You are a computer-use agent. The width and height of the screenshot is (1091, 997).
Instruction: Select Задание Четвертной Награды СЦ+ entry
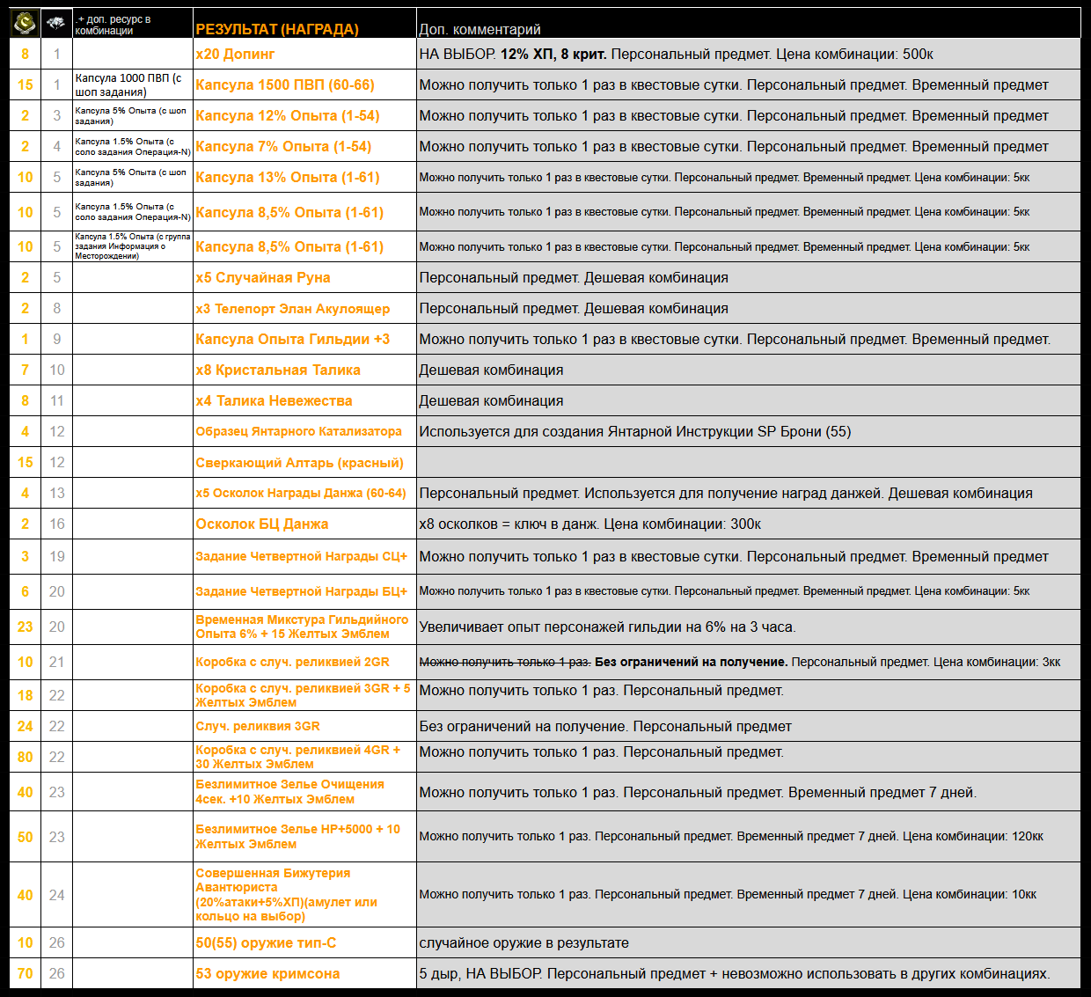tap(302, 556)
